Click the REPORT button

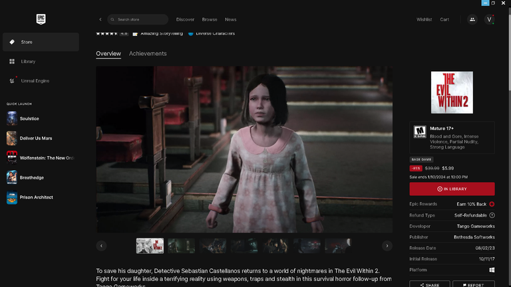coord(474,284)
